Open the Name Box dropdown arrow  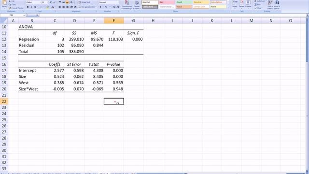tap(24, 15)
